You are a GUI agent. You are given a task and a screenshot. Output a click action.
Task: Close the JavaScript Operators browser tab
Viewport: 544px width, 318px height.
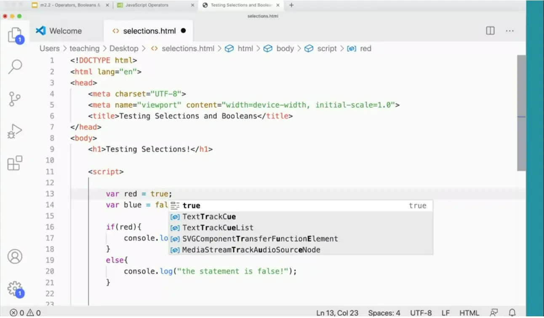pyautogui.click(x=192, y=5)
